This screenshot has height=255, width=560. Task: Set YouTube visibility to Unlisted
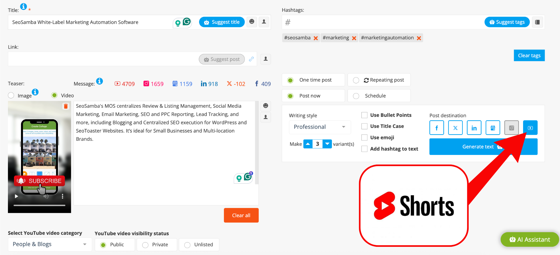click(199, 245)
